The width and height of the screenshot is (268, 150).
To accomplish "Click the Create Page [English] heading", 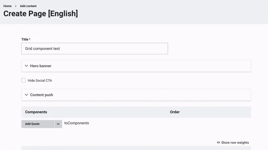I will [41, 14].
